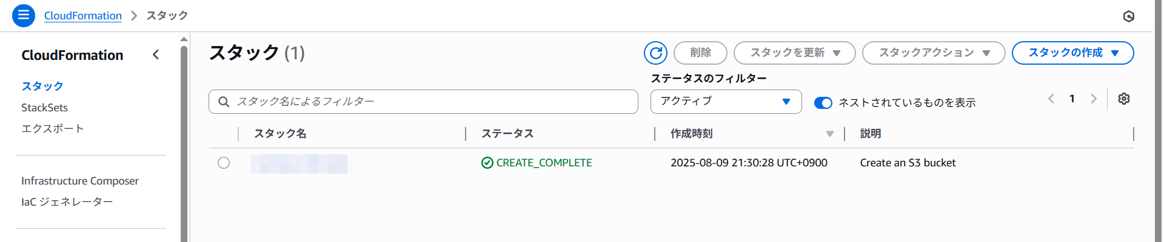This screenshot has height=242, width=1164.
Task: Go to next page arrow
Action: [x=1094, y=99]
